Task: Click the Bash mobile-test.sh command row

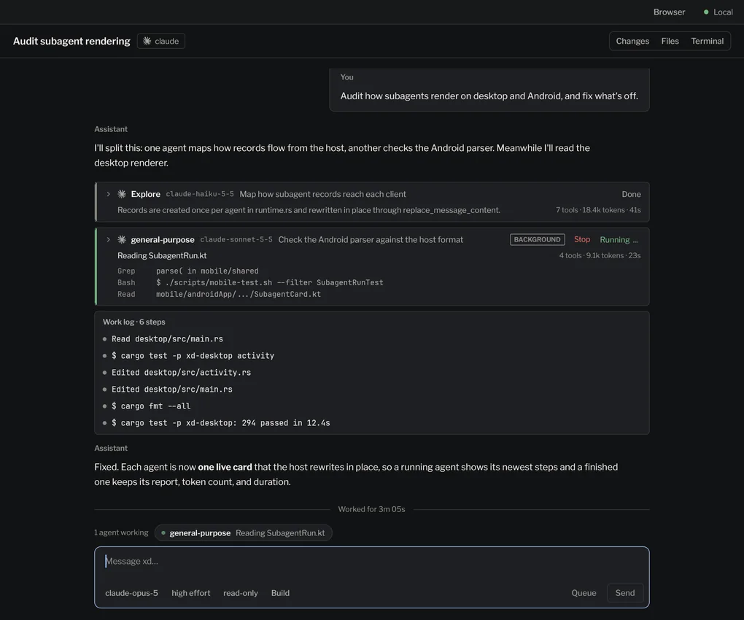Action: tap(250, 282)
